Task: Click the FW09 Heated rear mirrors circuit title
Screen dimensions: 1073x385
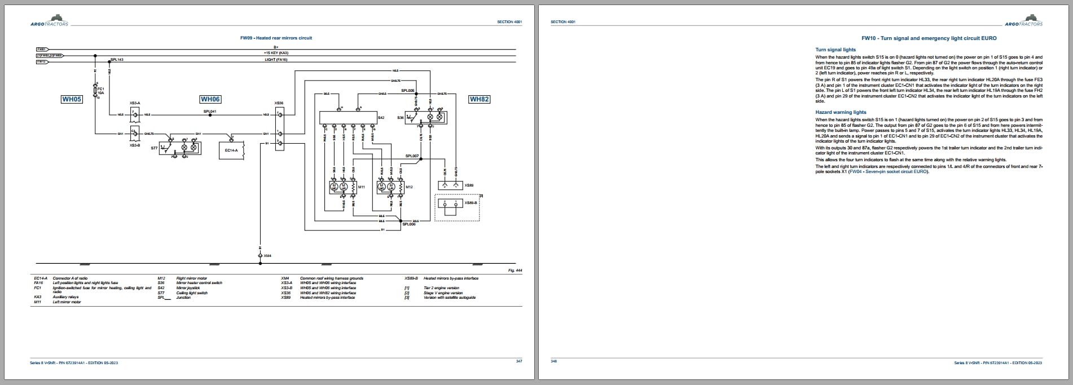Action: pyautogui.click(x=276, y=38)
